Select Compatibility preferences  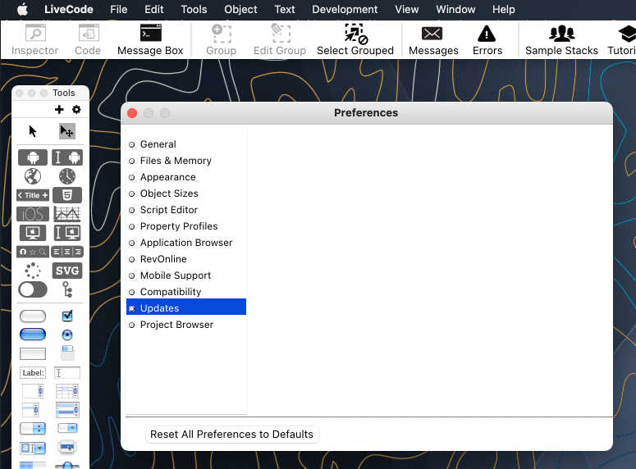coord(186,292)
